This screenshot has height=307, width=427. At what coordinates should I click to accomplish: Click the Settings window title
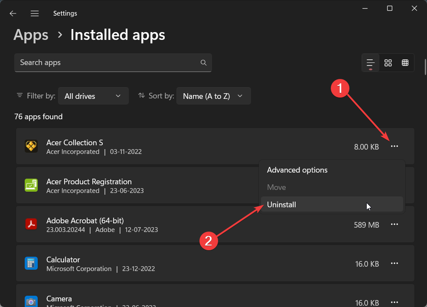click(65, 13)
